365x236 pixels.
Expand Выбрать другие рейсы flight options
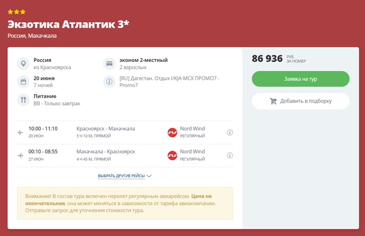click(x=125, y=176)
